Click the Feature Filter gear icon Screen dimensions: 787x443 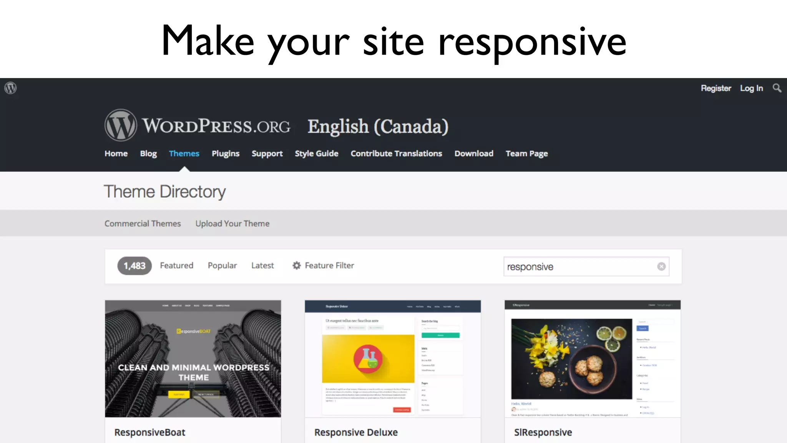tap(296, 266)
